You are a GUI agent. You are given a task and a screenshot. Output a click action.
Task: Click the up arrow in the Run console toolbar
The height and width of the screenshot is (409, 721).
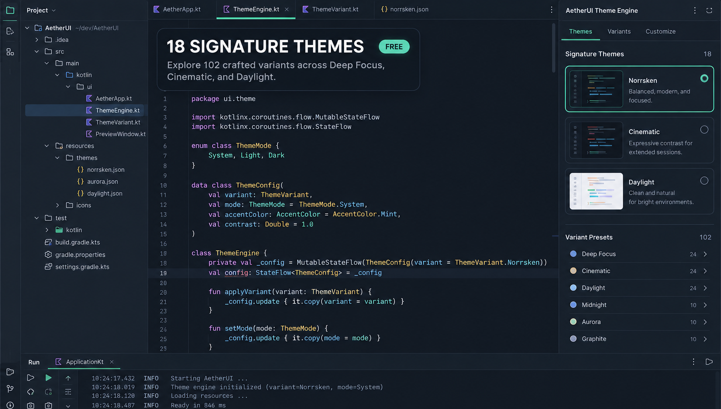click(68, 378)
